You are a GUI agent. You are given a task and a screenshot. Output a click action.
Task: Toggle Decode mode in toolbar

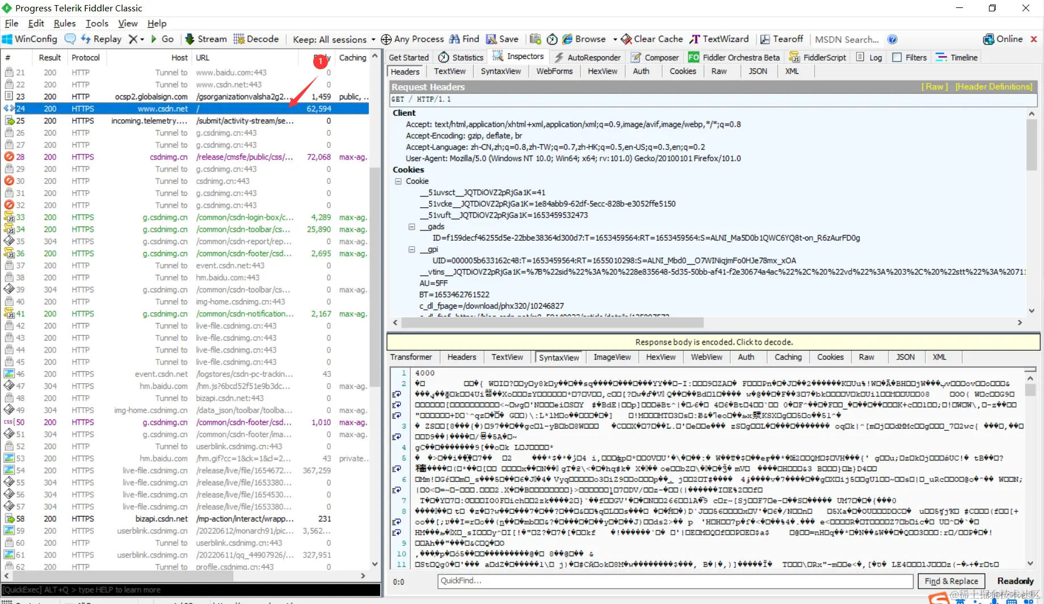coord(256,39)
